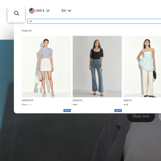
Task: Click the US flag currency icon
Action: (x=31, y=11)
